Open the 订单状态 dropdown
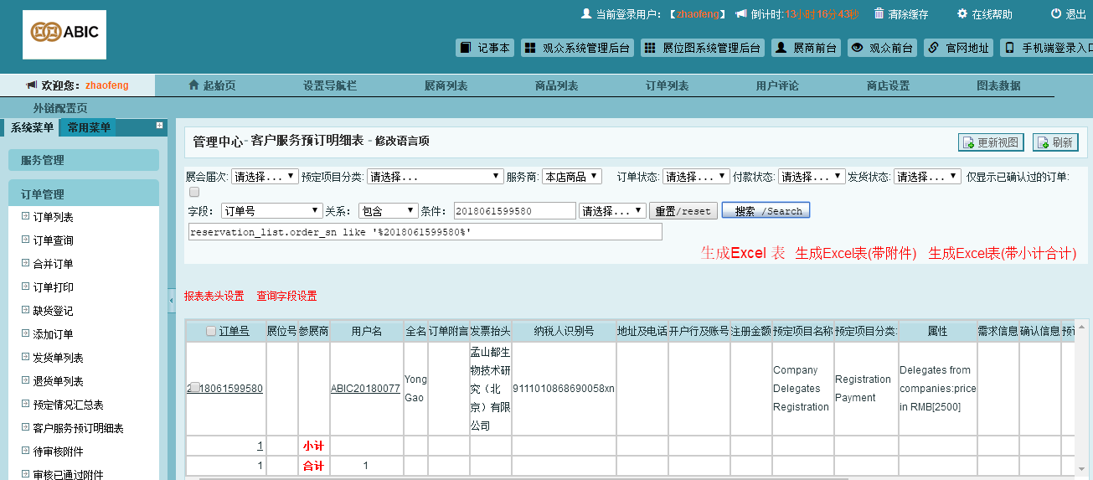1093x480 pixels. (695, 177)
